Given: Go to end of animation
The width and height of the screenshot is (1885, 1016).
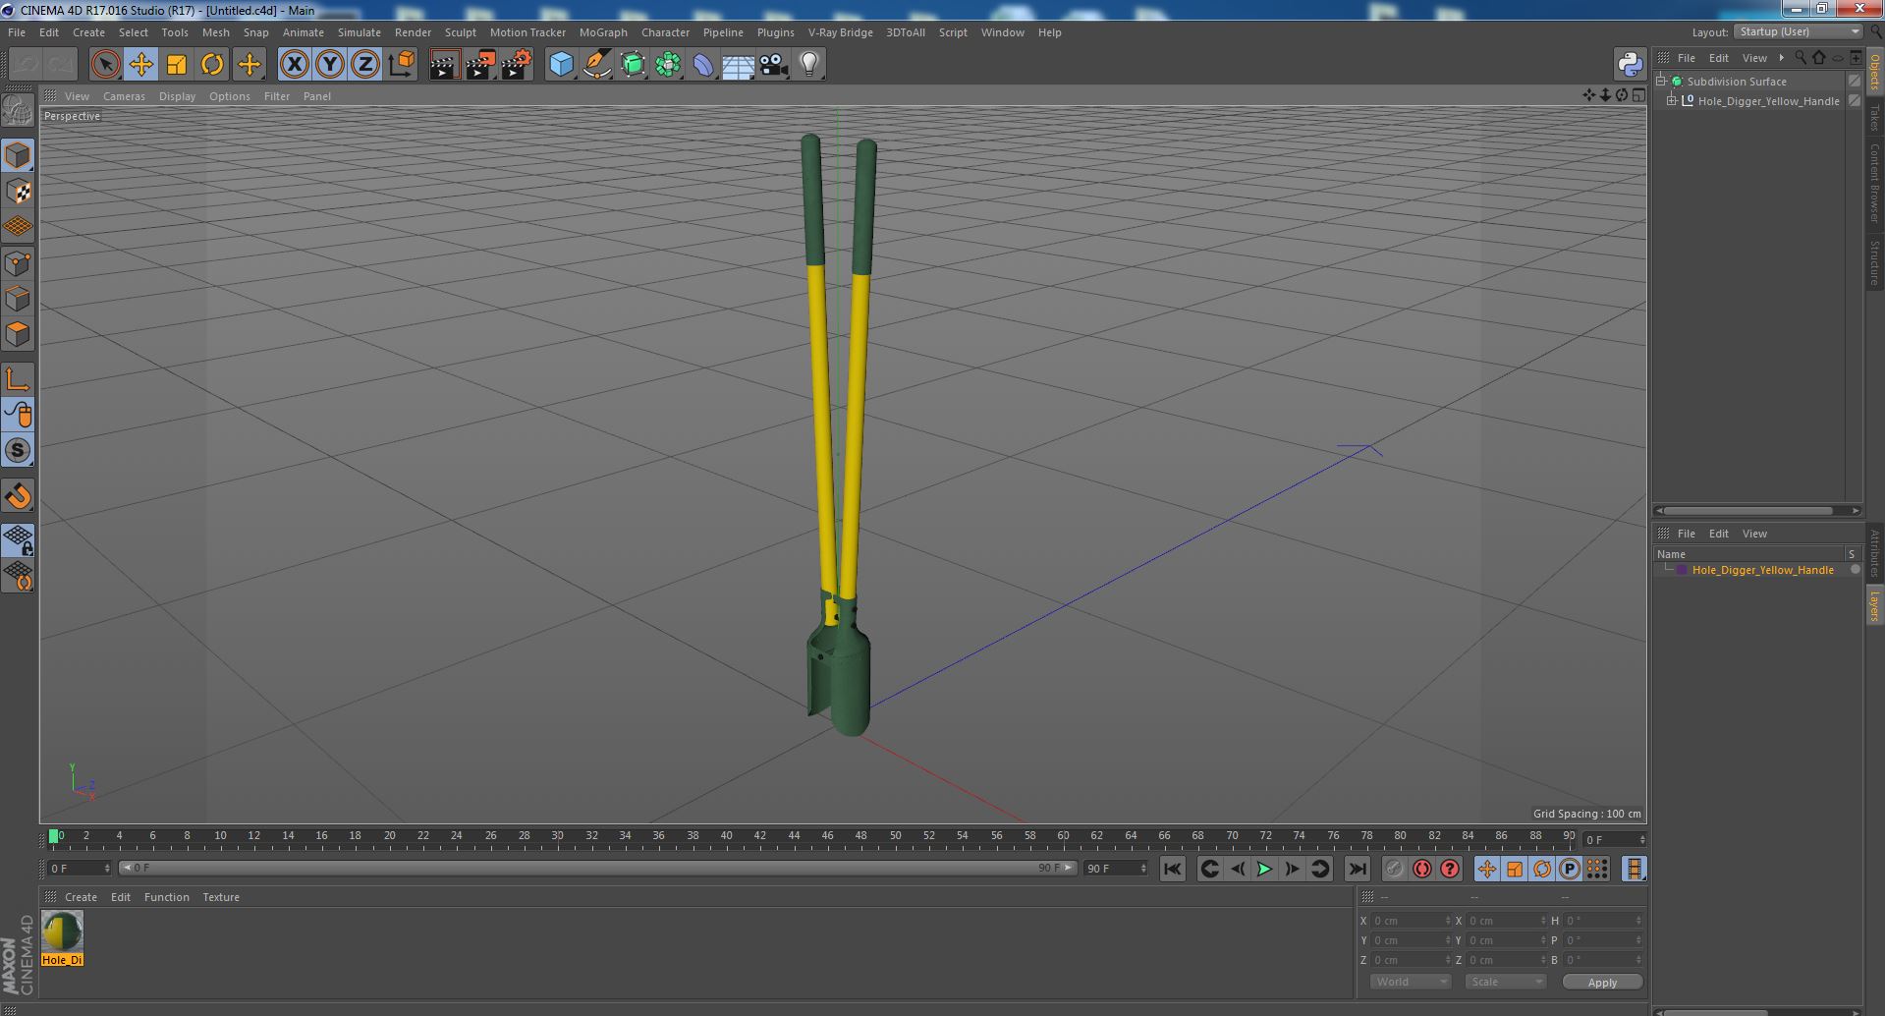Looking at the screenshot, I should (1358, 869).
